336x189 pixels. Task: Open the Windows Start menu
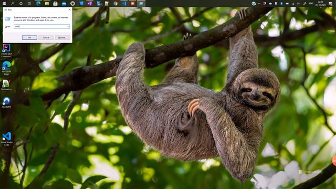[x=4, y=4]
